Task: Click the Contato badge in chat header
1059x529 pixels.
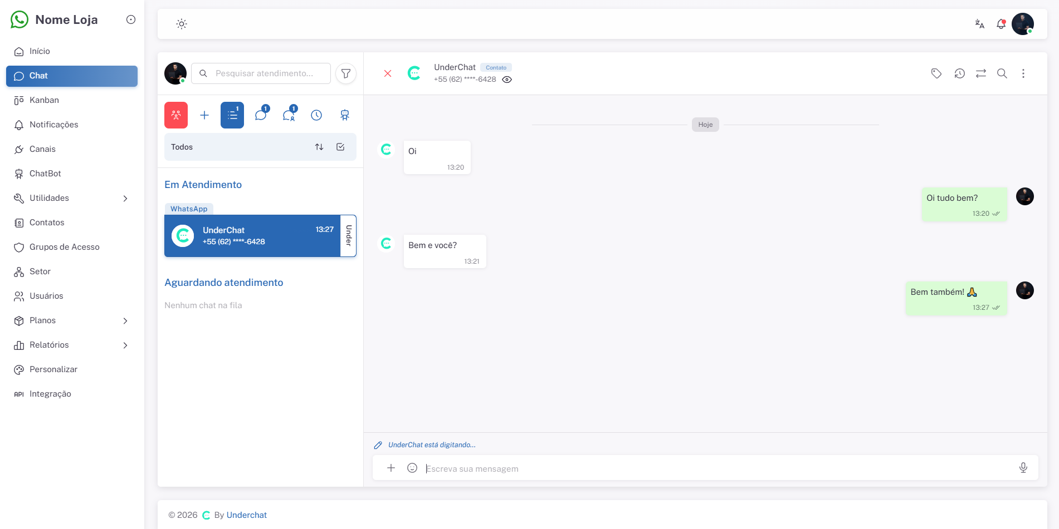Action: 496,67
